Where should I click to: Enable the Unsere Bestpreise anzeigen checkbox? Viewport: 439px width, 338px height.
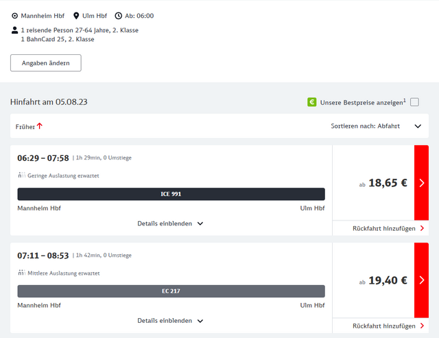click(x=414, y=102)
